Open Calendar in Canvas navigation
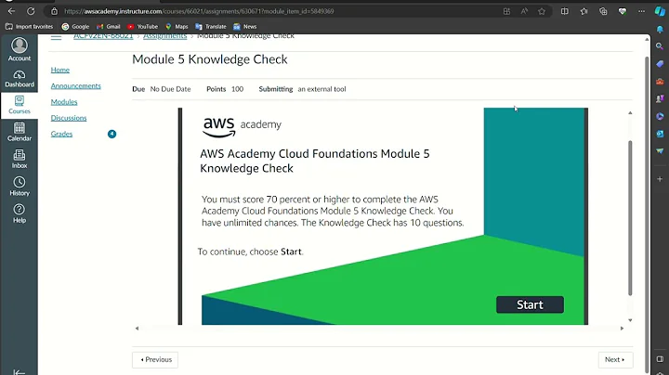Viewport: 669px width, 375px height. coord(20,132)
